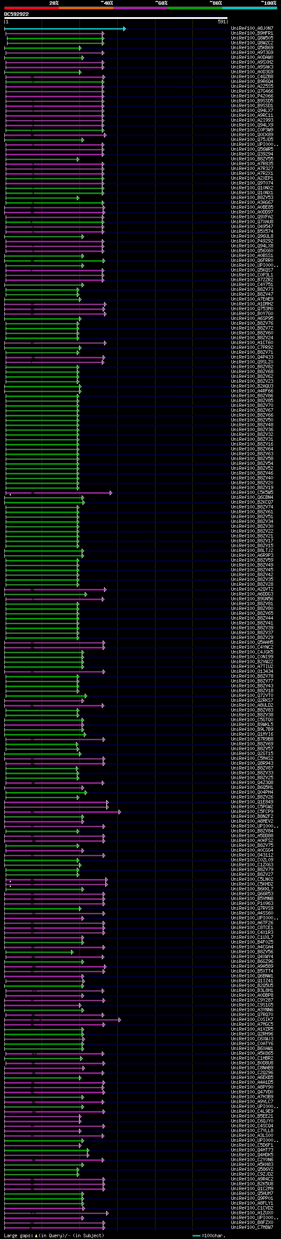Open hit UniRef100_A4SS60
The image size is (281, 1239).
click(x=252, y=912)
